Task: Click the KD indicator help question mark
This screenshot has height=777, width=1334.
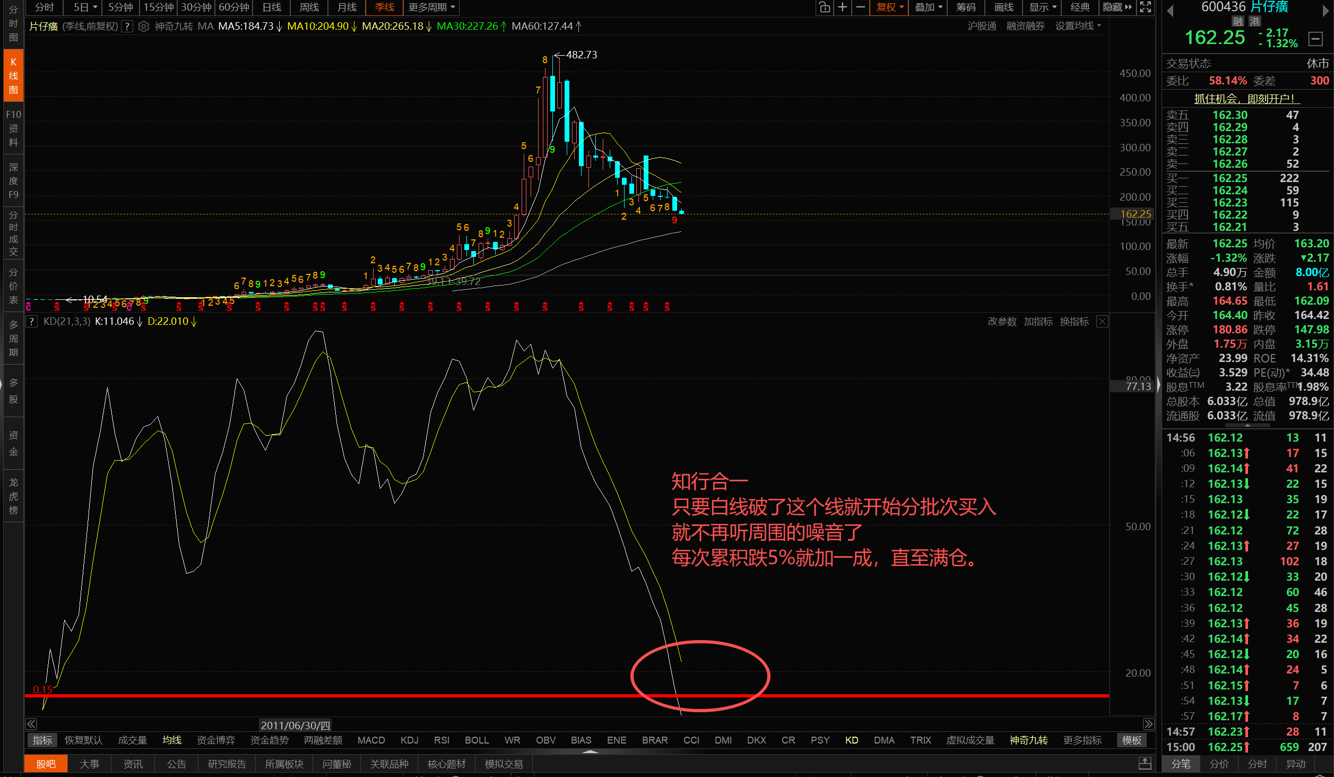Action: (x=31, y=321)
